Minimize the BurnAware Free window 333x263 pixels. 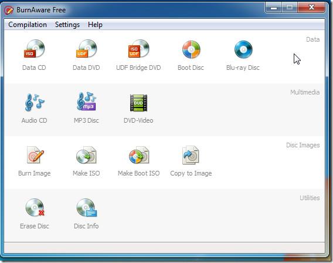pos(274,8)
